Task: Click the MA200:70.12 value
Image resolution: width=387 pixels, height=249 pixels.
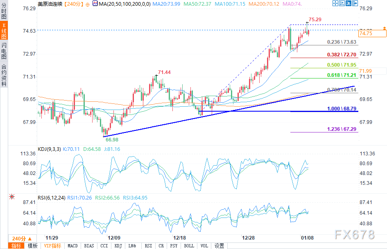Action: pyautogui.click(x=264, y=4)
